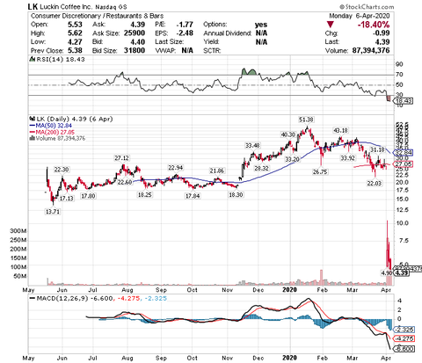Screen dimensions: 422x363
Task: Click the EPS value -2.48
Action: coord(185,33)
